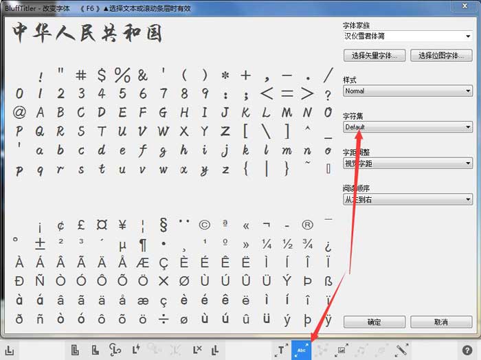Cancel with the 取消 button
Image resolution: width=481 pixels, height=360 pixels.
click(441, 322)
